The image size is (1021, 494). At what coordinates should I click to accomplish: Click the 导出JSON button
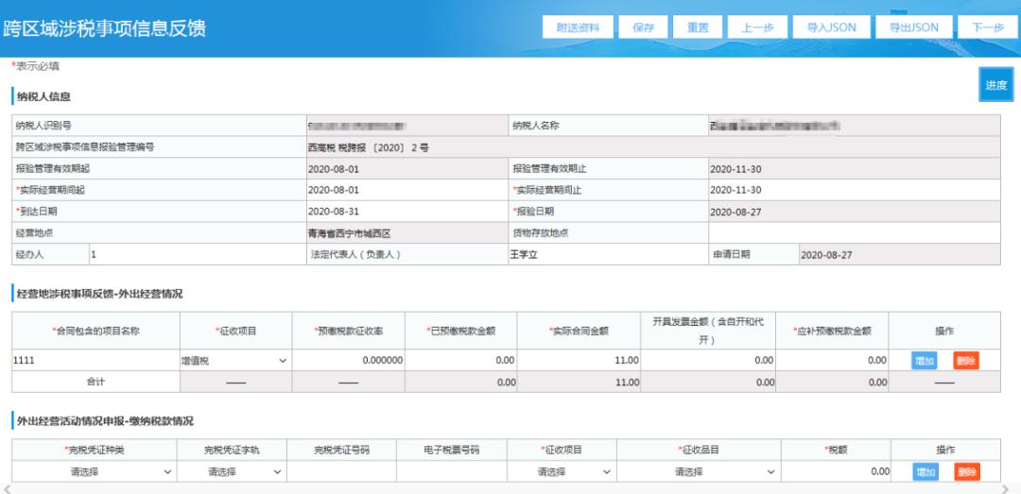click(913, 27)
